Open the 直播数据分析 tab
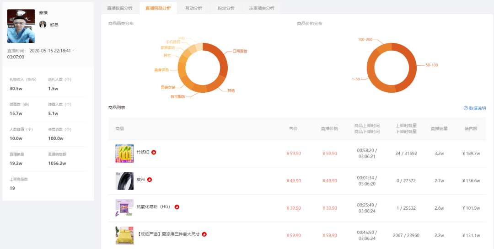 coord(119,8)
